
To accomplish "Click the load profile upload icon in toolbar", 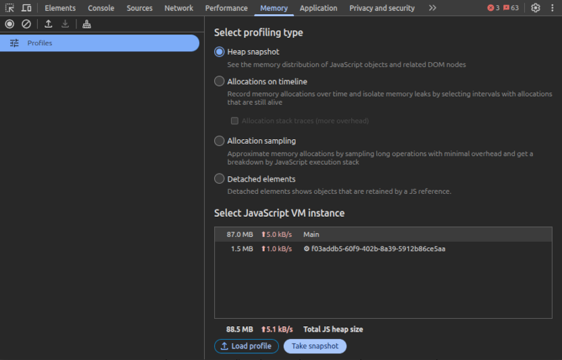I will (49, 24).
